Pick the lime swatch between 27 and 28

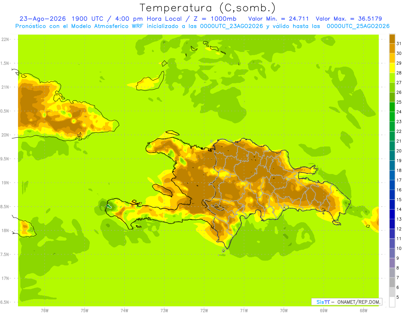click(x=392, y=78)
